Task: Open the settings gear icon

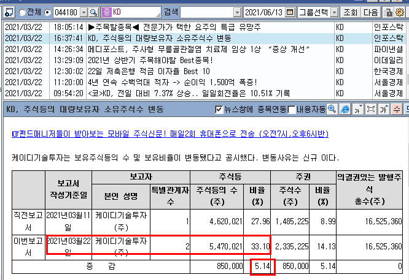Action: (400, 12)
